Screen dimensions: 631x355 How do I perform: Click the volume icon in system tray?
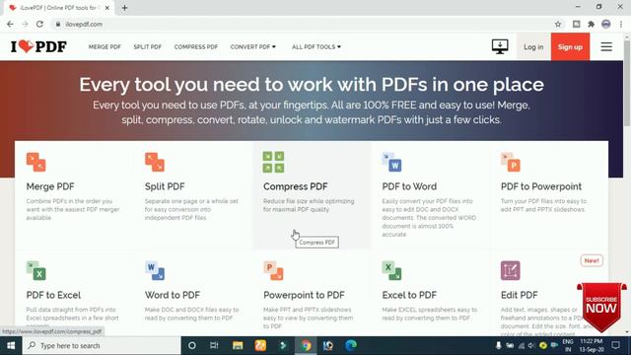click(531, 346)
